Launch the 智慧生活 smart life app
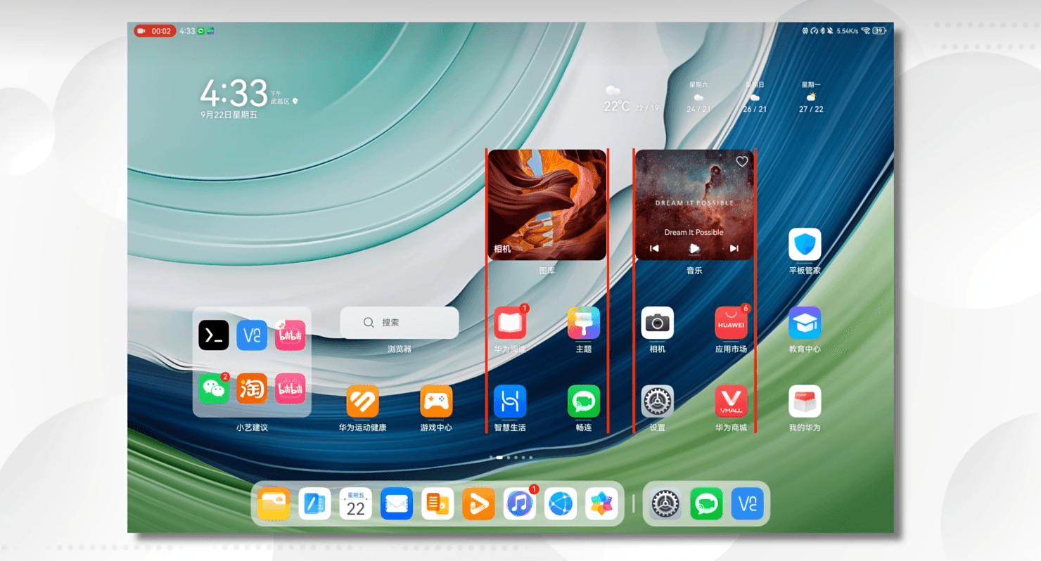This screenshot has width=1041, height=561. coord(510,401)
